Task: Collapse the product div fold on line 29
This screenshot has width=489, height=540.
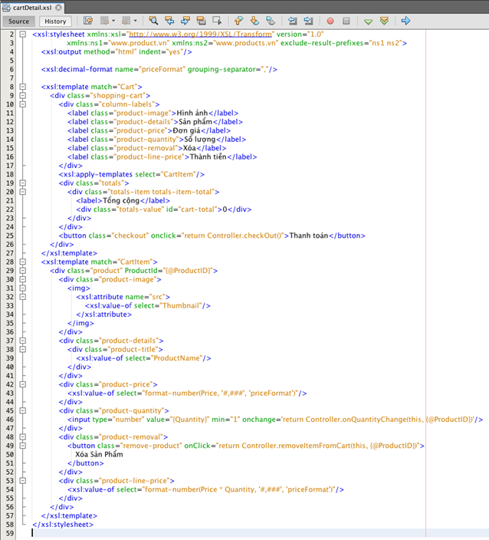Action: tap(23, 270)
